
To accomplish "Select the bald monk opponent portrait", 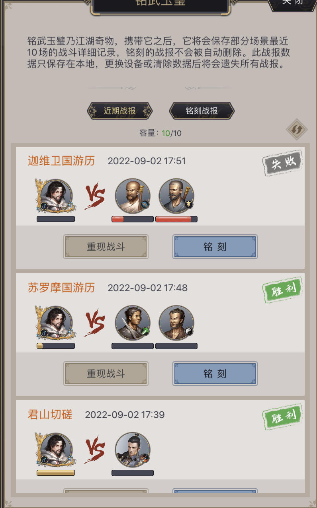I will pos(133,196).
